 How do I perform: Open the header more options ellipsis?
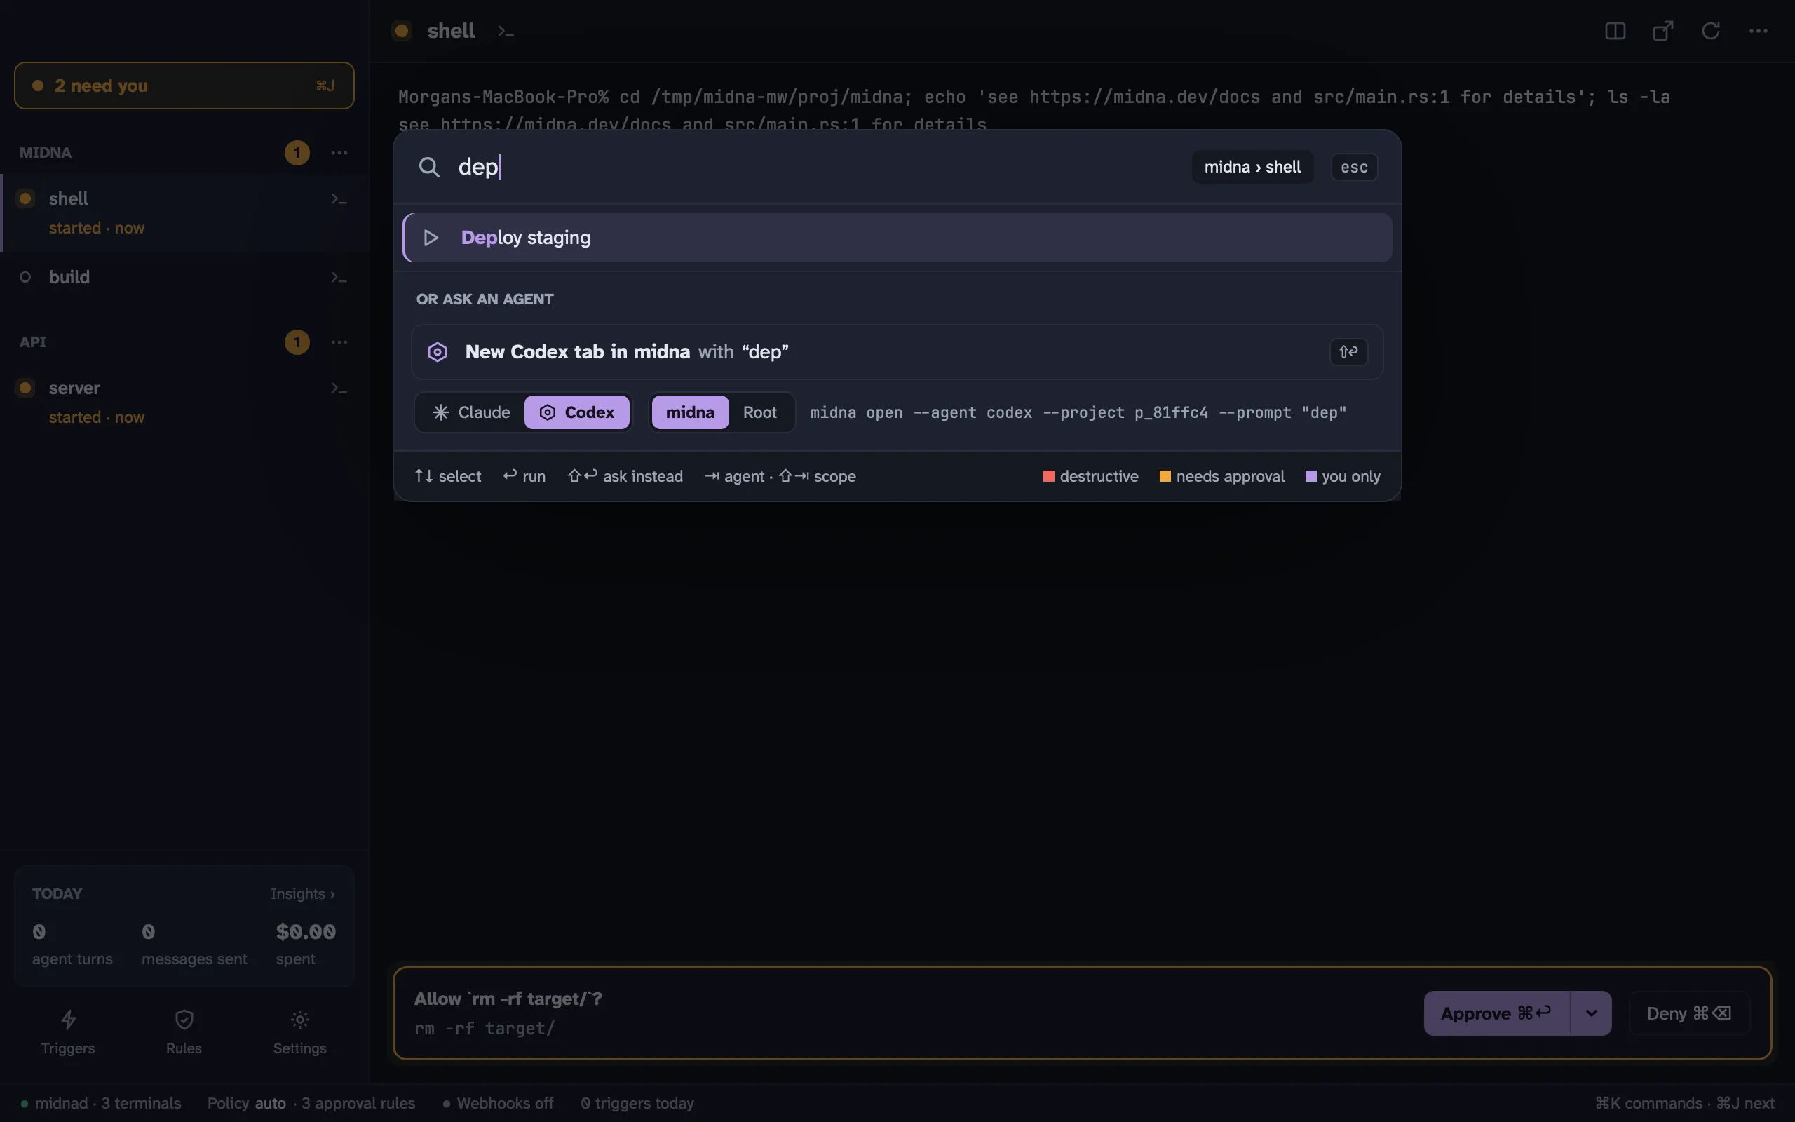(1758, 31)
